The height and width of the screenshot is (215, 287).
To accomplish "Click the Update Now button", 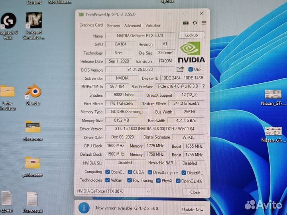I will coord(193,209).
